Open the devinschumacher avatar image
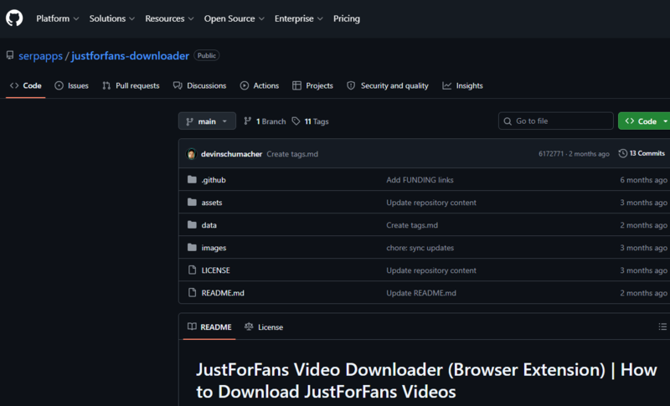Image resolution: width=670 pixels, height=406 pixels. 192,154
